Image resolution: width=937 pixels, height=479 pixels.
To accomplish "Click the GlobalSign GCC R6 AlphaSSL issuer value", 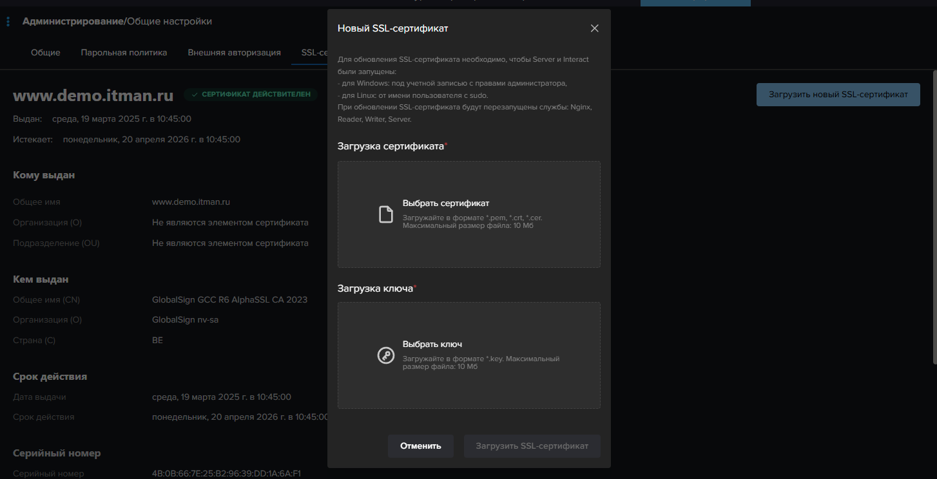I will click(x=229, y=299).
